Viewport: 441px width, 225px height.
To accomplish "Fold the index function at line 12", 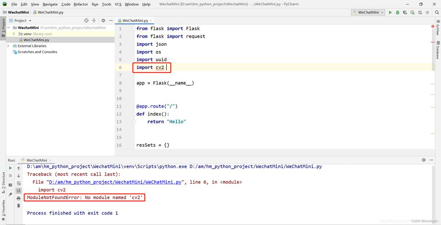I will tap(134, 114).
